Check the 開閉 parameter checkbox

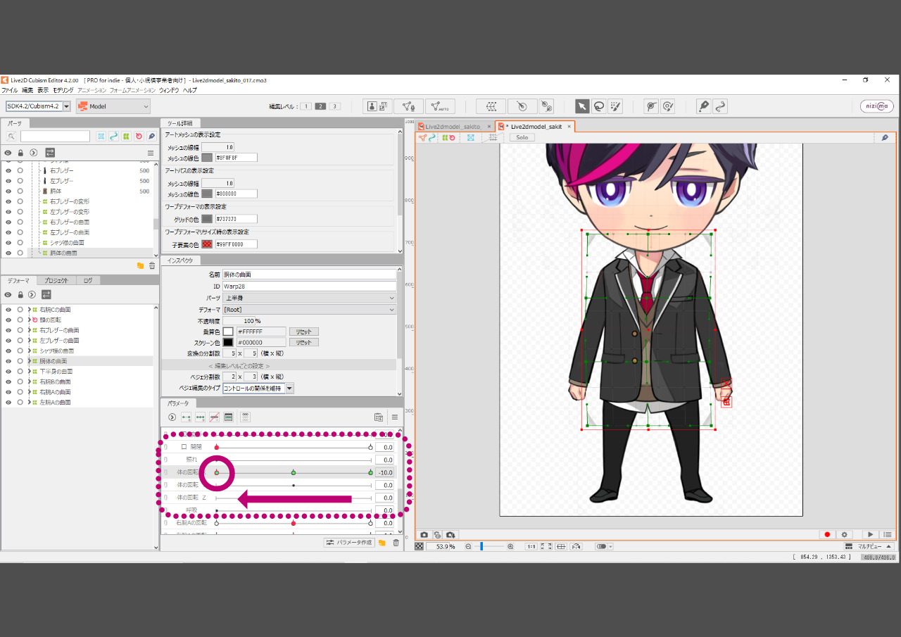coord(184,446)
